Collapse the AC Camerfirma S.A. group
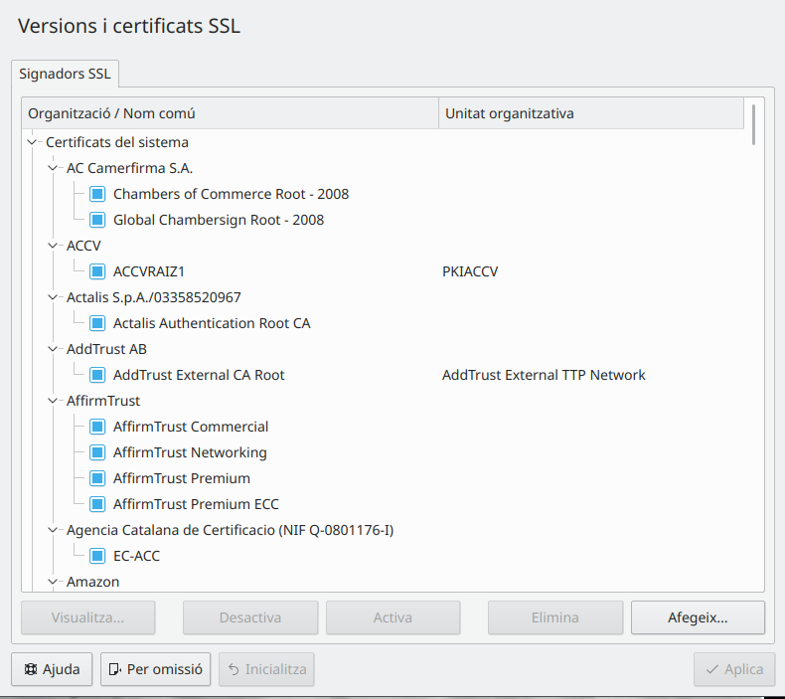Screen dimensions: 785x699 (55, 168)
